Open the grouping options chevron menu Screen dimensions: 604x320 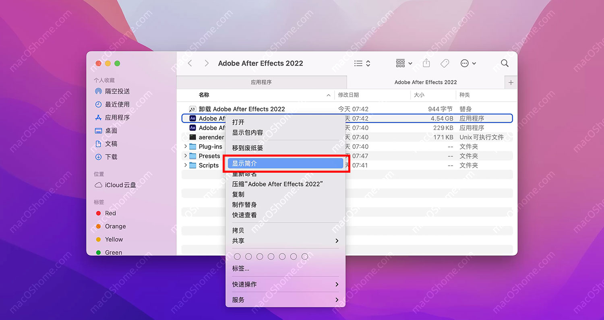pyautogui.click(x=410, y=63)
